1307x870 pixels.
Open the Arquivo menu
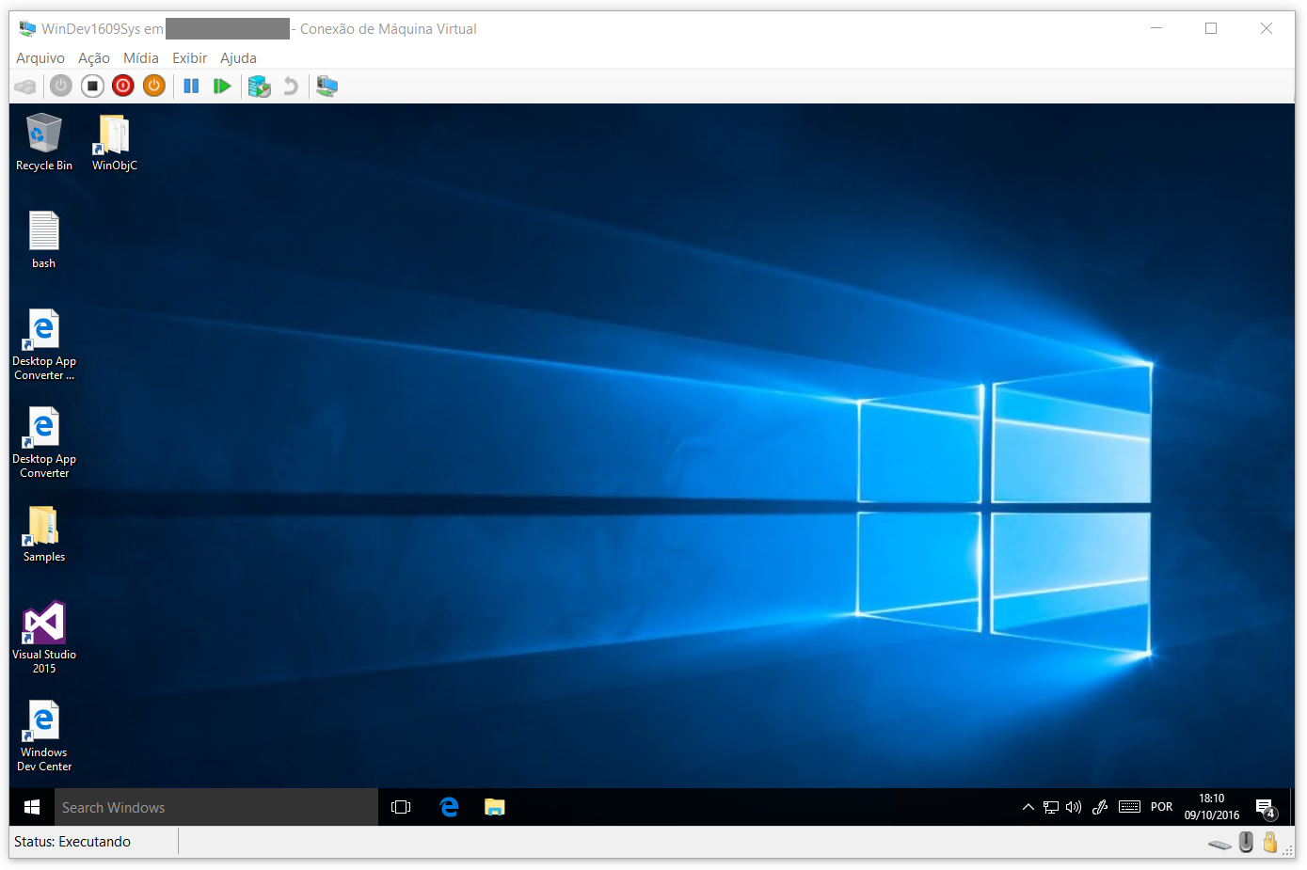[40, 58]
